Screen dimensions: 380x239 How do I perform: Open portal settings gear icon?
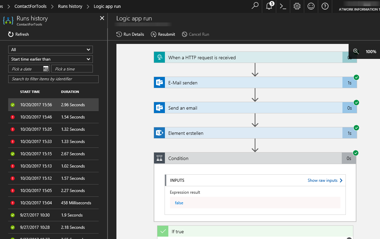coord(297,6)
